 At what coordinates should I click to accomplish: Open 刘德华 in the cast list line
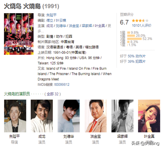[61, 26]
